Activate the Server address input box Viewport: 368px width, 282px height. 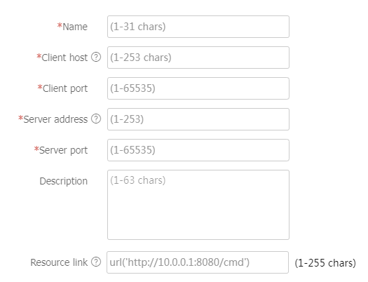pyautogui.click(x=198, y=119)
